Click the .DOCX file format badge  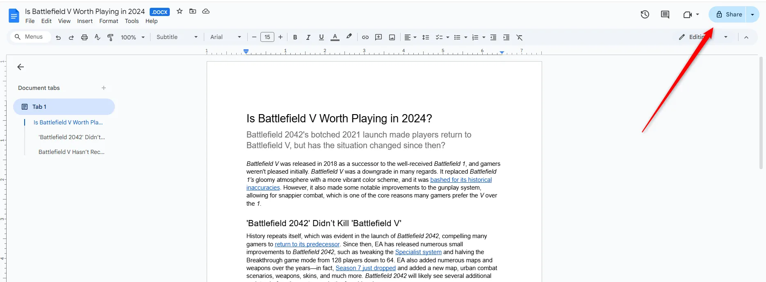coord(160,12)
